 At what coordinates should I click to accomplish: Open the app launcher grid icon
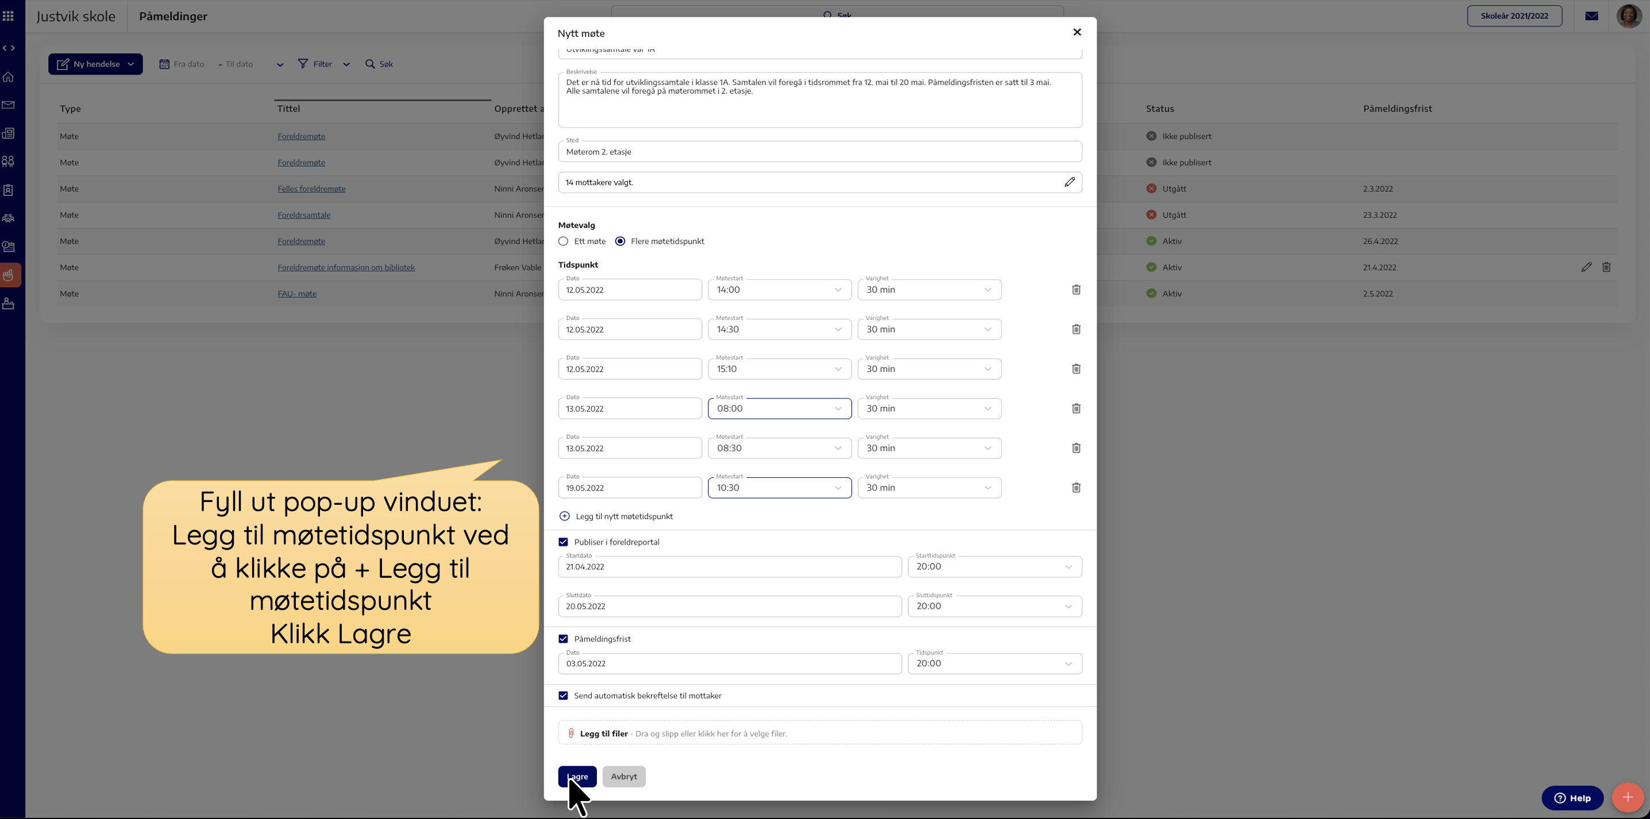pos(8,16)
